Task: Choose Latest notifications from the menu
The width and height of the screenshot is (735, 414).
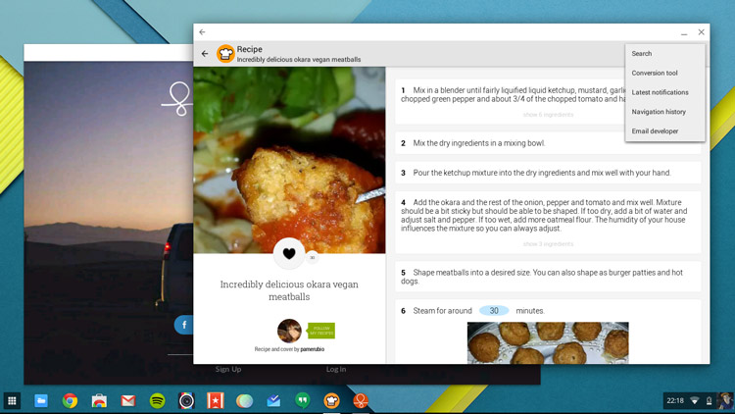Action: (660, 92)
